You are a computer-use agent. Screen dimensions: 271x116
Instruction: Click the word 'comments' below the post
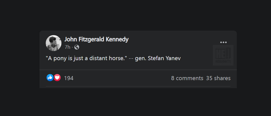(189, 78)
